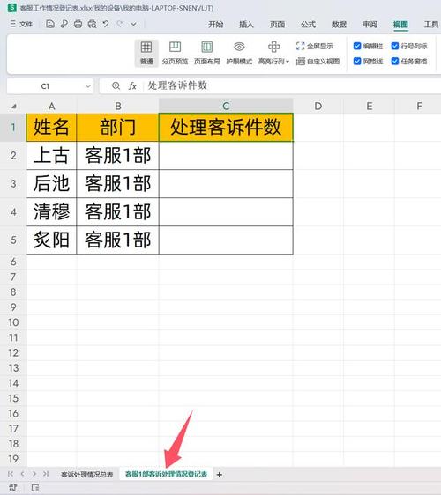Go to last sheet navigation arrow
441x495 pixels.
click(x=46, y=474)
